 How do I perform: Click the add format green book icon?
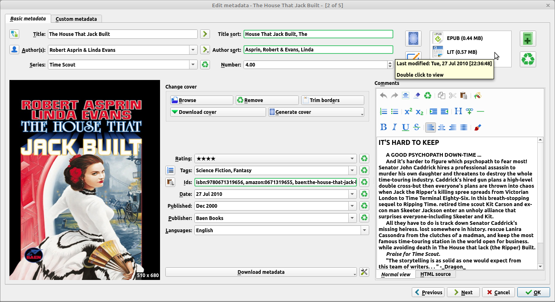(x=528, y=39)
